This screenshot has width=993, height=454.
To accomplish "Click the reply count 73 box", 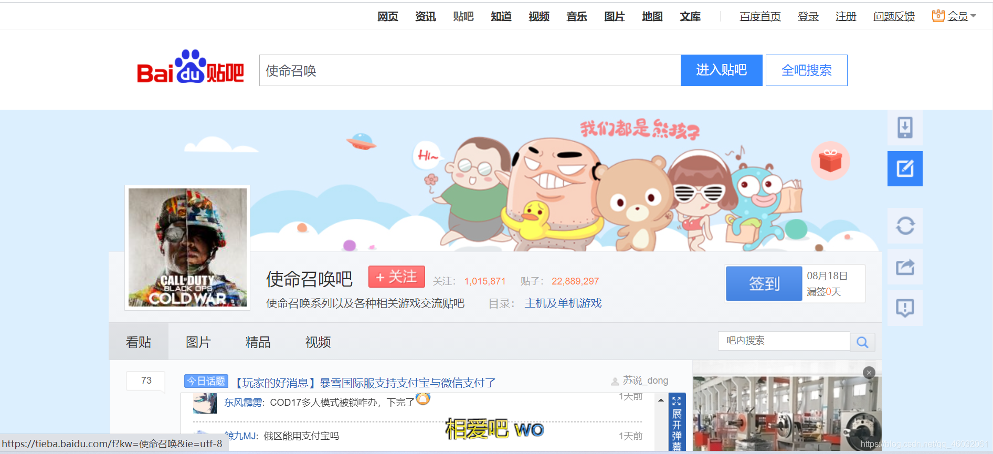I will 146,381.
